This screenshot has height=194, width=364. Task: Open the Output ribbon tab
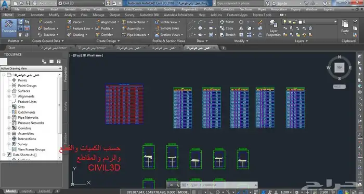(x=115, y=15)
